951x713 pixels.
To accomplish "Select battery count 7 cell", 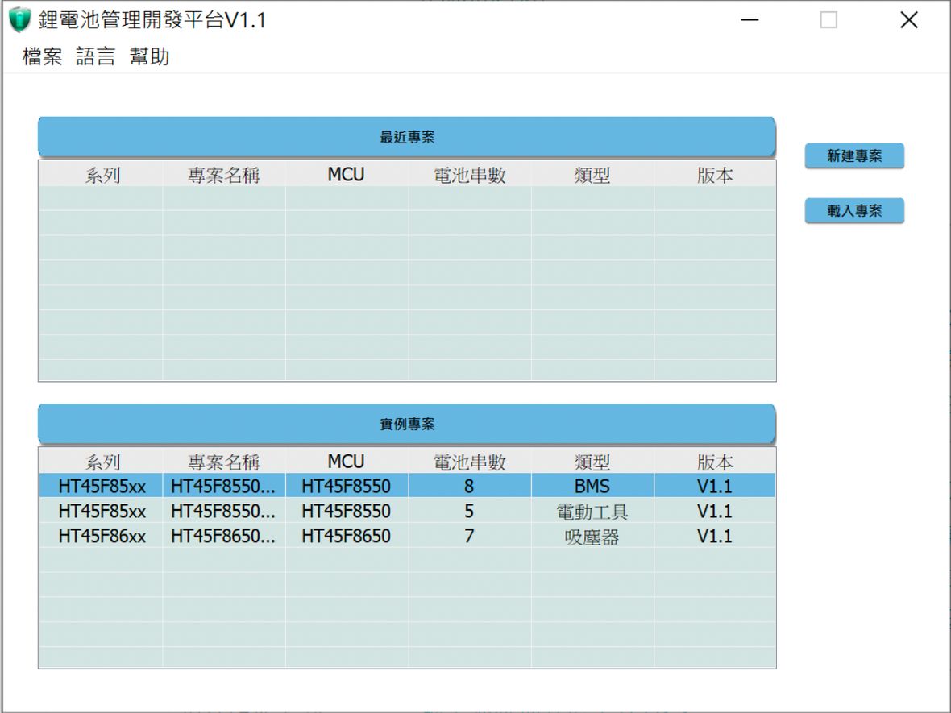I will [469, 536].
